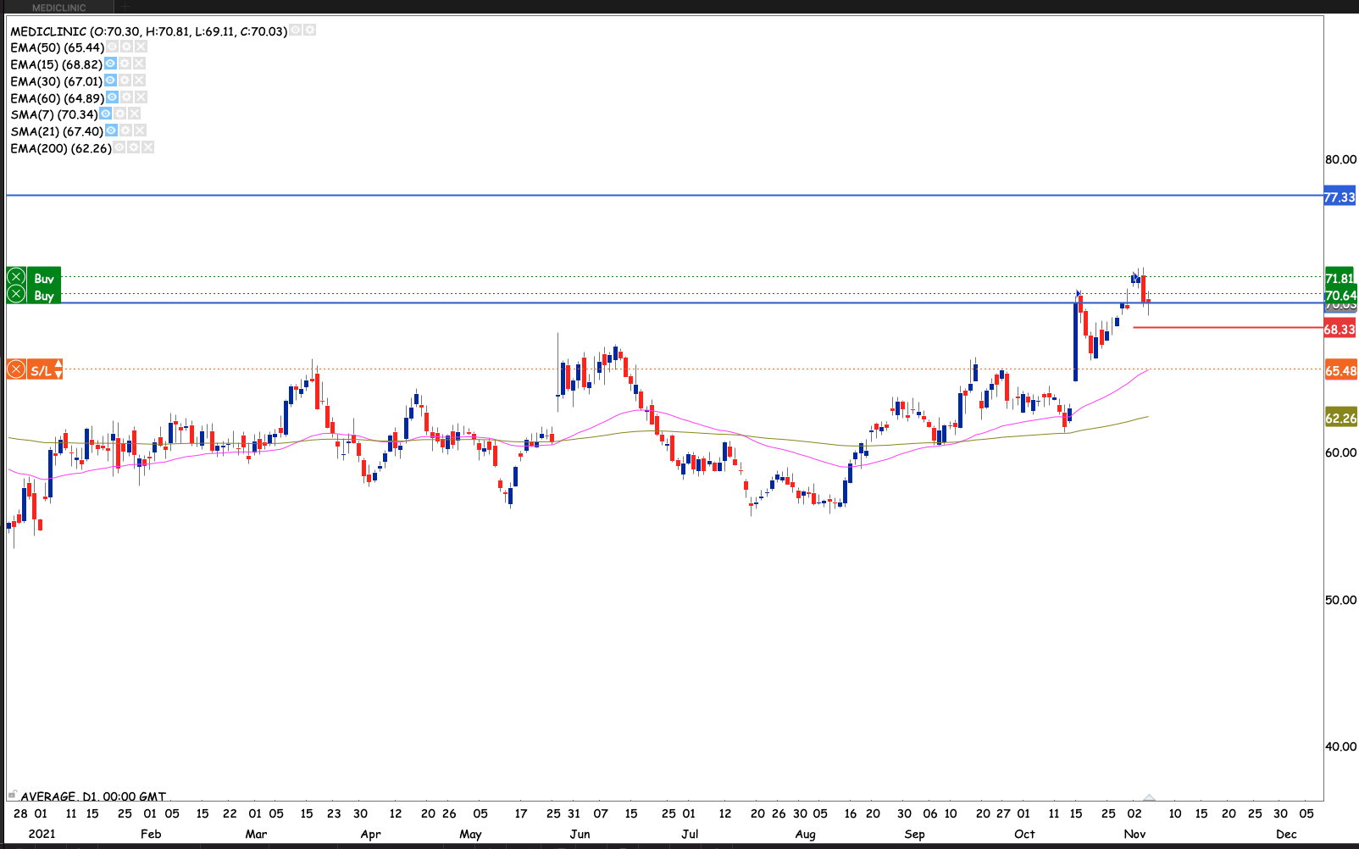The image size is (1359, 849).
Task: Toggle visibility of the SMA(21) indicator
Action: tap(111, 130)
